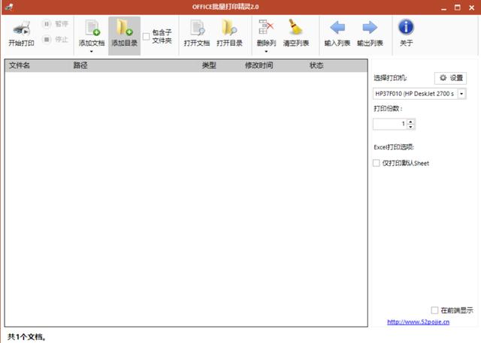Viewport: 481px width, 343px height.
Task: Toggle Show On Top (在前端显示) checkbox
Action: tap(434, 310)
